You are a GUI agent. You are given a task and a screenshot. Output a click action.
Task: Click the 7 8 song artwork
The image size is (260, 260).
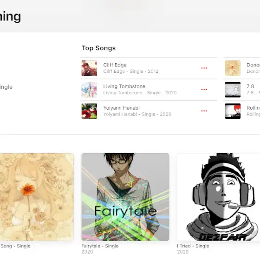coord(233,90)
